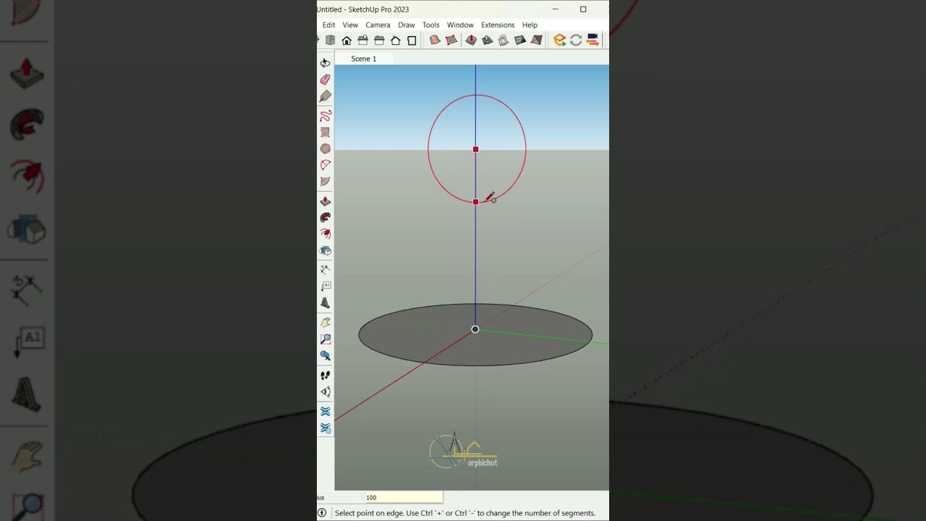The height and width of the screenshot is (521, 926).
Task: Click the notched square view icon
Action: (412, 41)
